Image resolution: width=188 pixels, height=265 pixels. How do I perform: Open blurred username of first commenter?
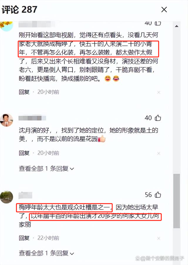click(37, 24)
